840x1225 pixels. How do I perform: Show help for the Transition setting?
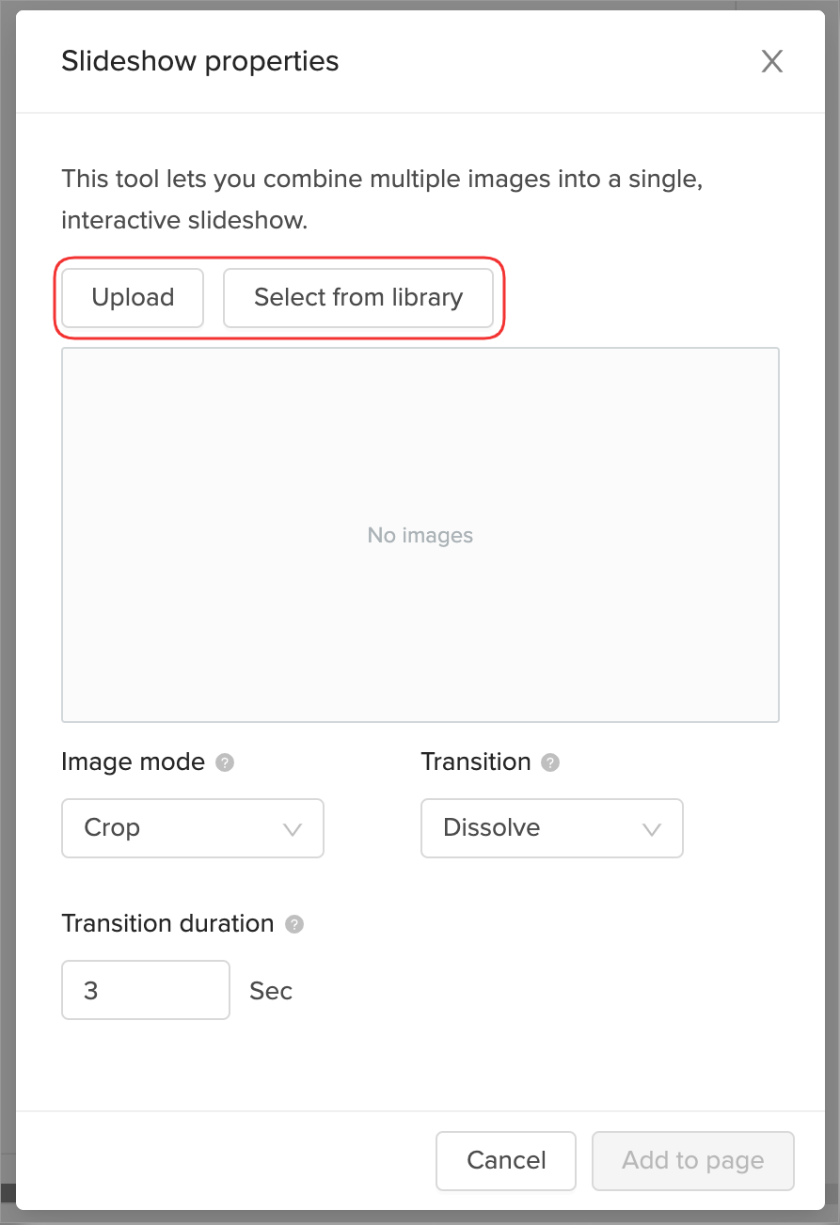(550, 762)
